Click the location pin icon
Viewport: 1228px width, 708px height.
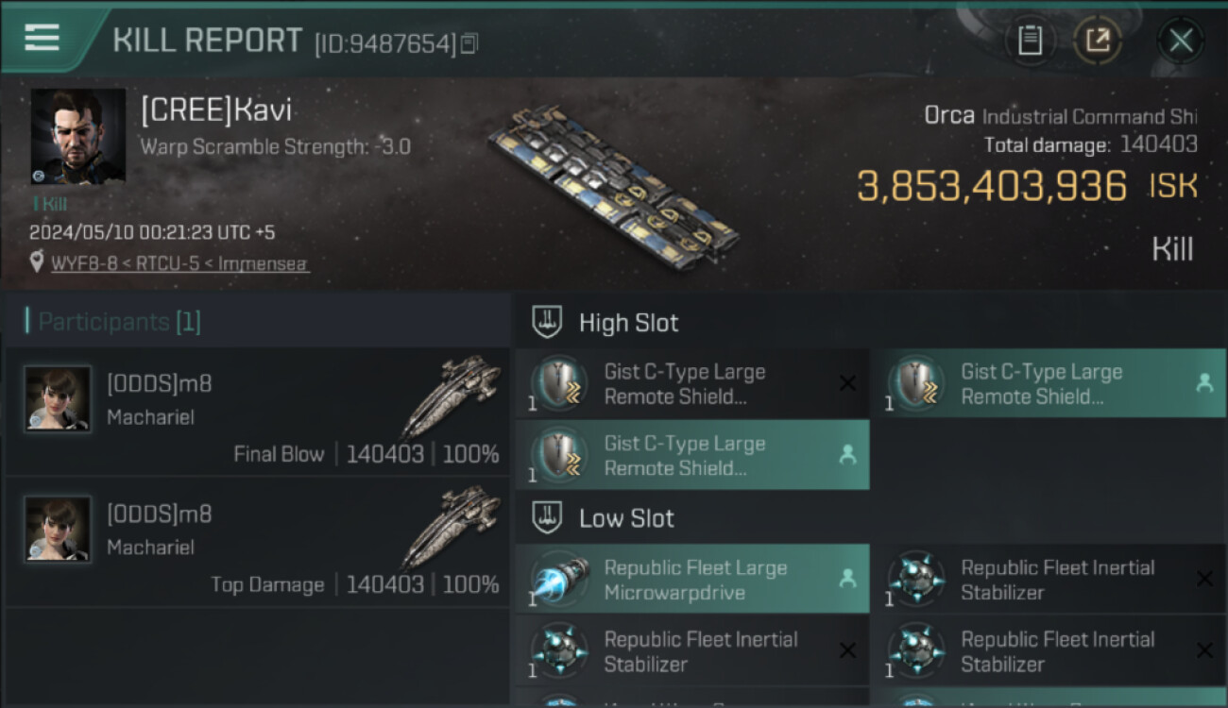tap(37, 262)
